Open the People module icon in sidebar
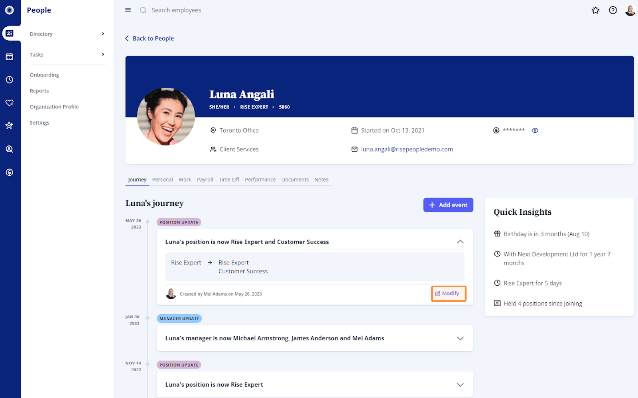Viewport: 638px width, 398px height. coord(10,33)
